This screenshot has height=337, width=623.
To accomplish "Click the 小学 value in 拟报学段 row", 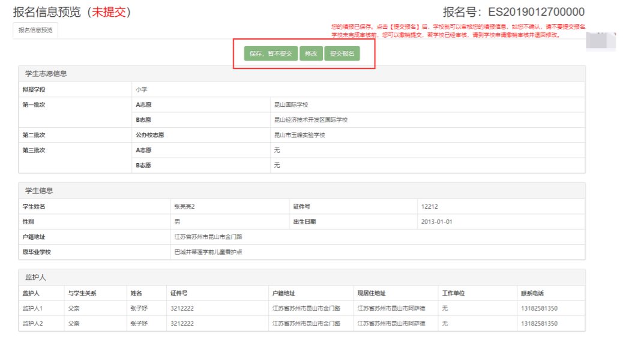I will pyautogui.click(x=141, y=89).
